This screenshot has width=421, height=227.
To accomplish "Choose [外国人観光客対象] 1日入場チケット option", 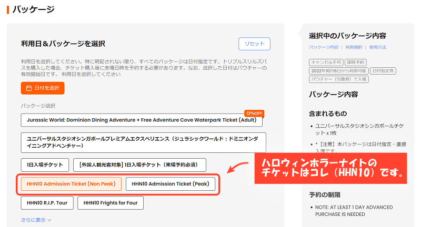I will click(139, 165).
